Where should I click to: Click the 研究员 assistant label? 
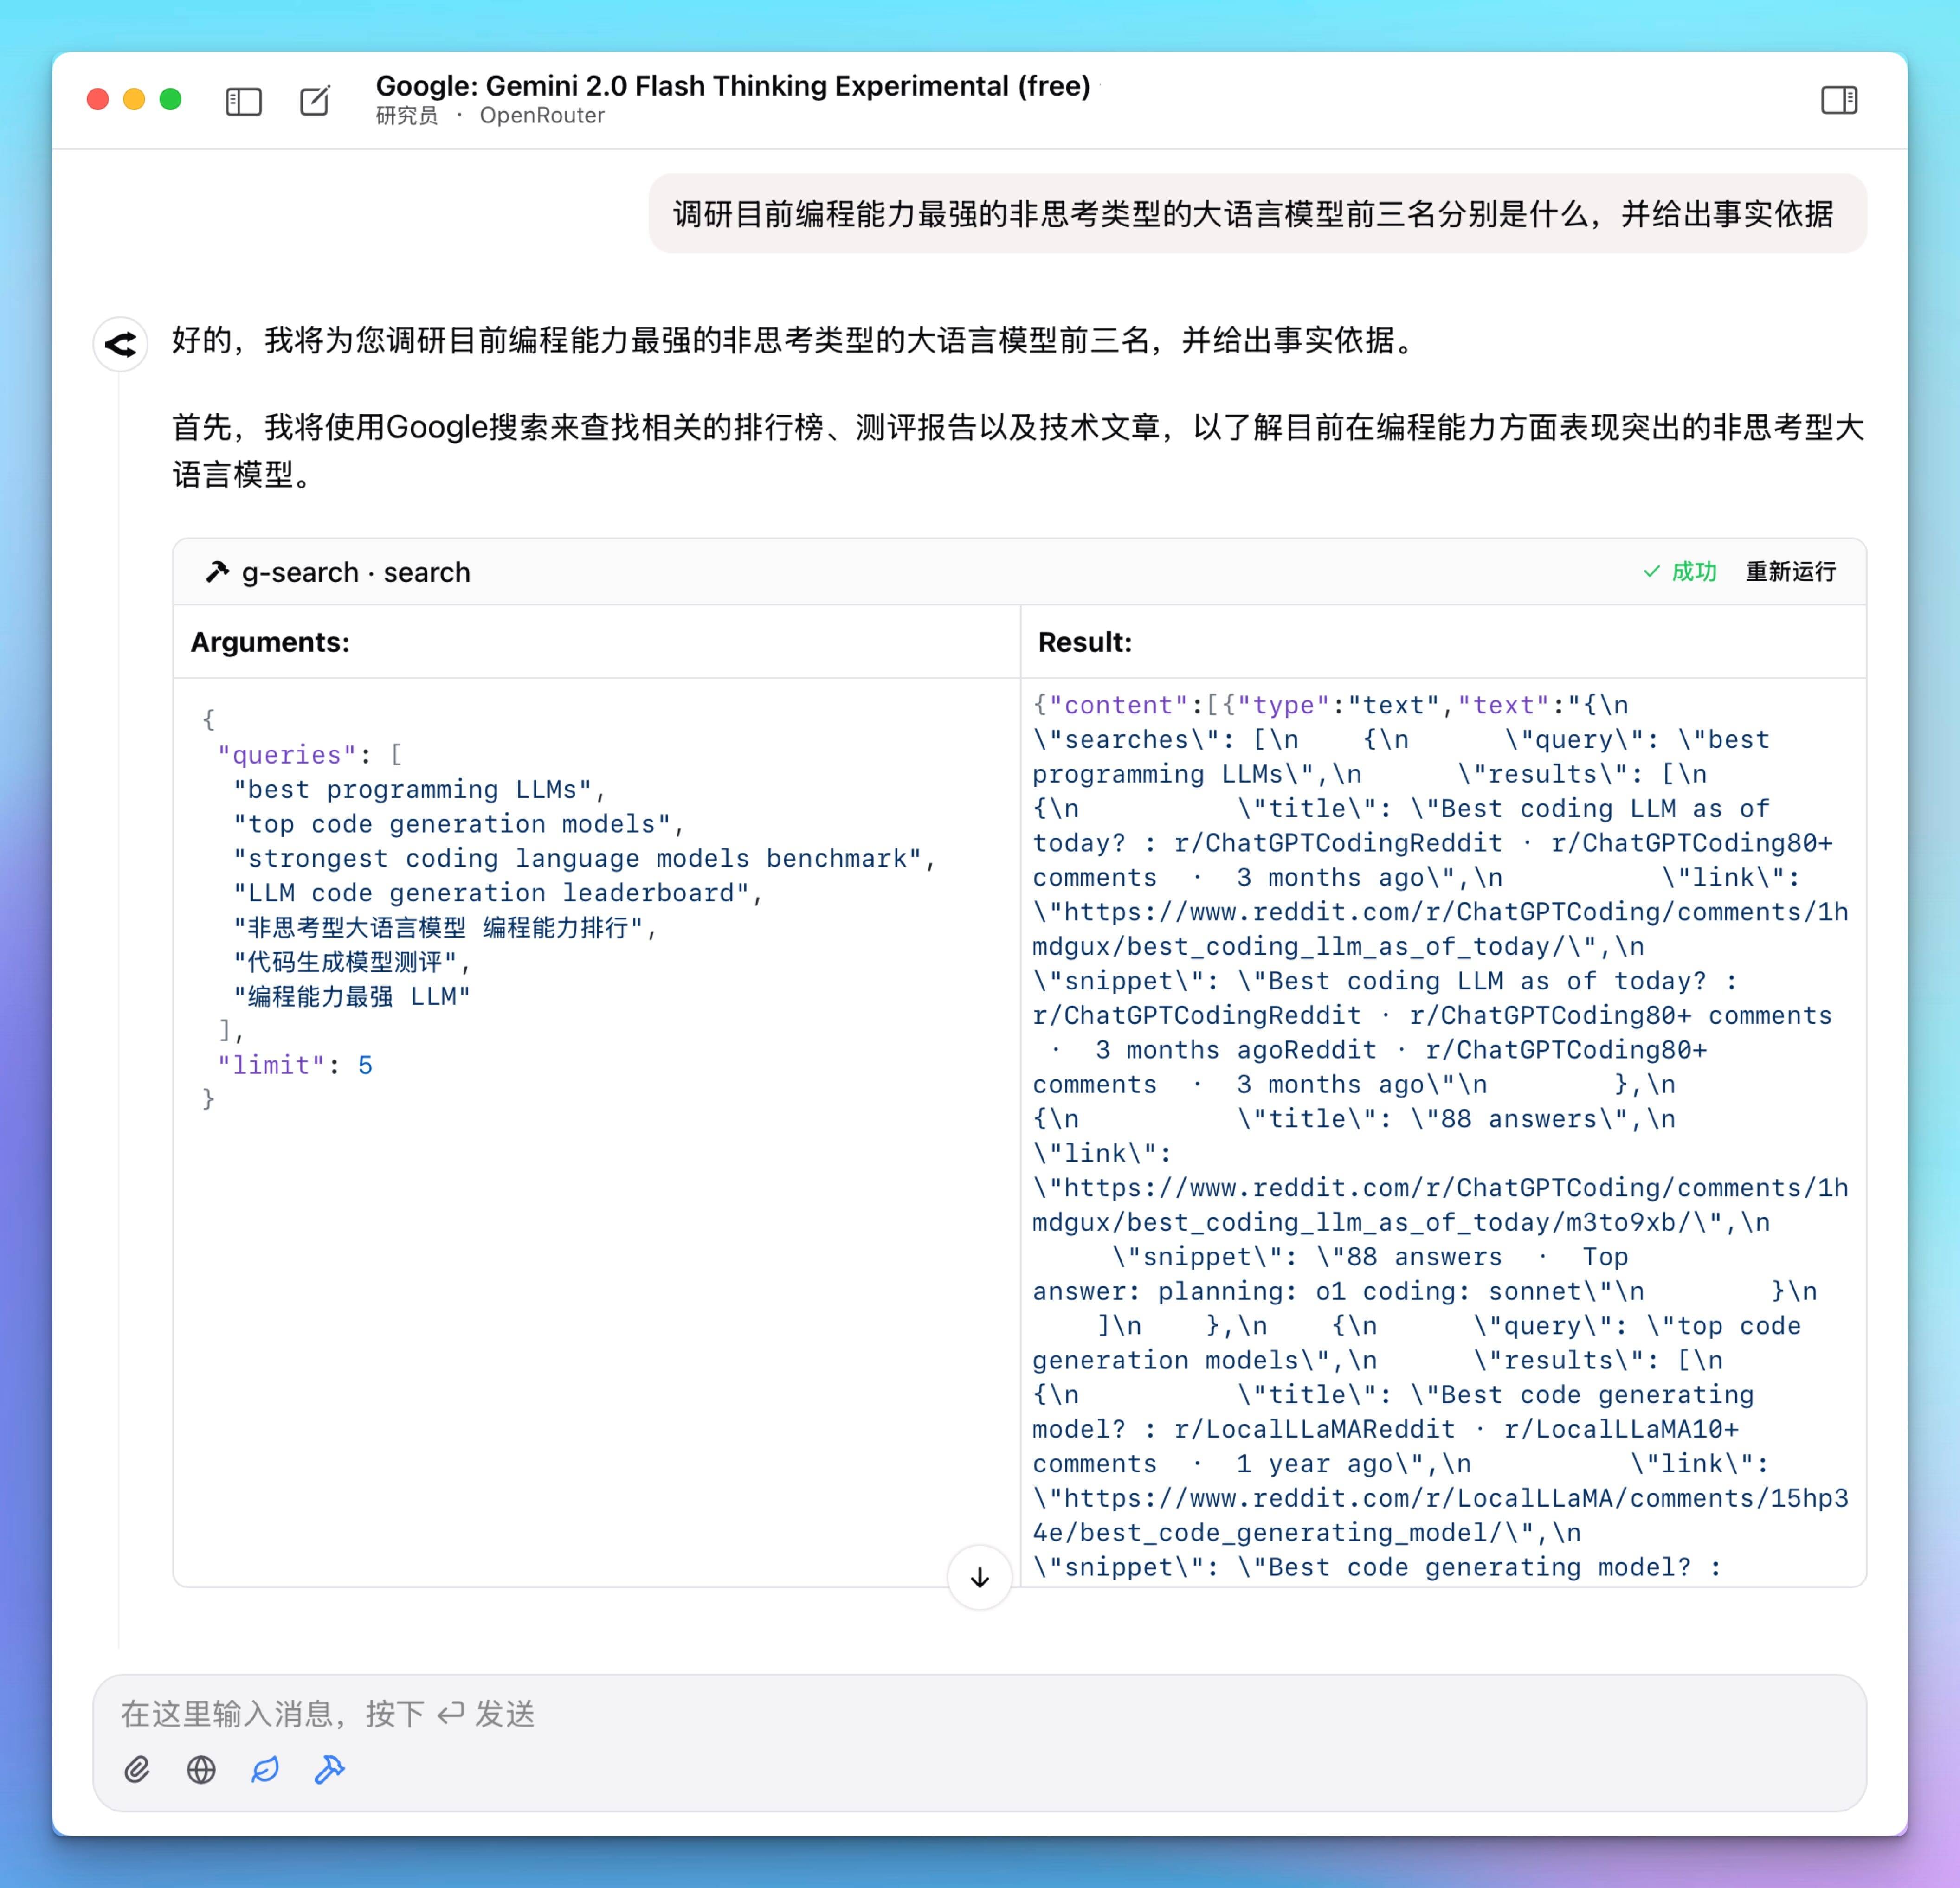point(407,116)
